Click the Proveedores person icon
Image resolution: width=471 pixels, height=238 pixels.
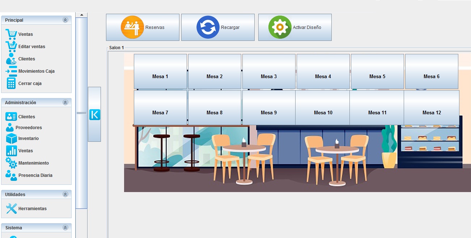(10, 128)
